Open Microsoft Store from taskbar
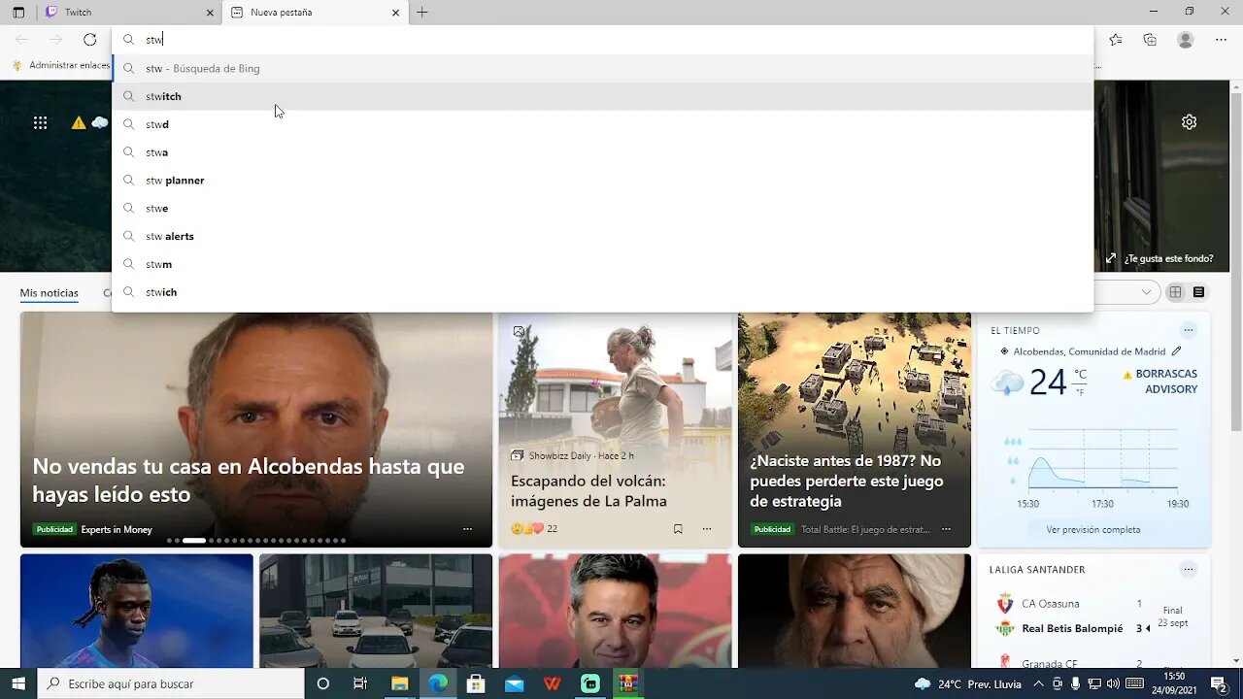The image size is (1243, 699). point(476,683)
